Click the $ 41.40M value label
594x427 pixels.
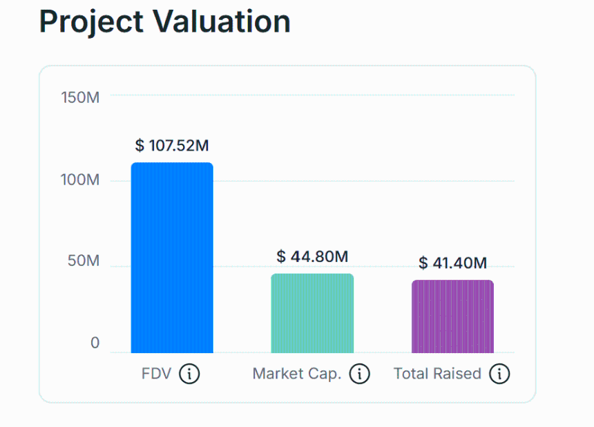pos(452,263)
